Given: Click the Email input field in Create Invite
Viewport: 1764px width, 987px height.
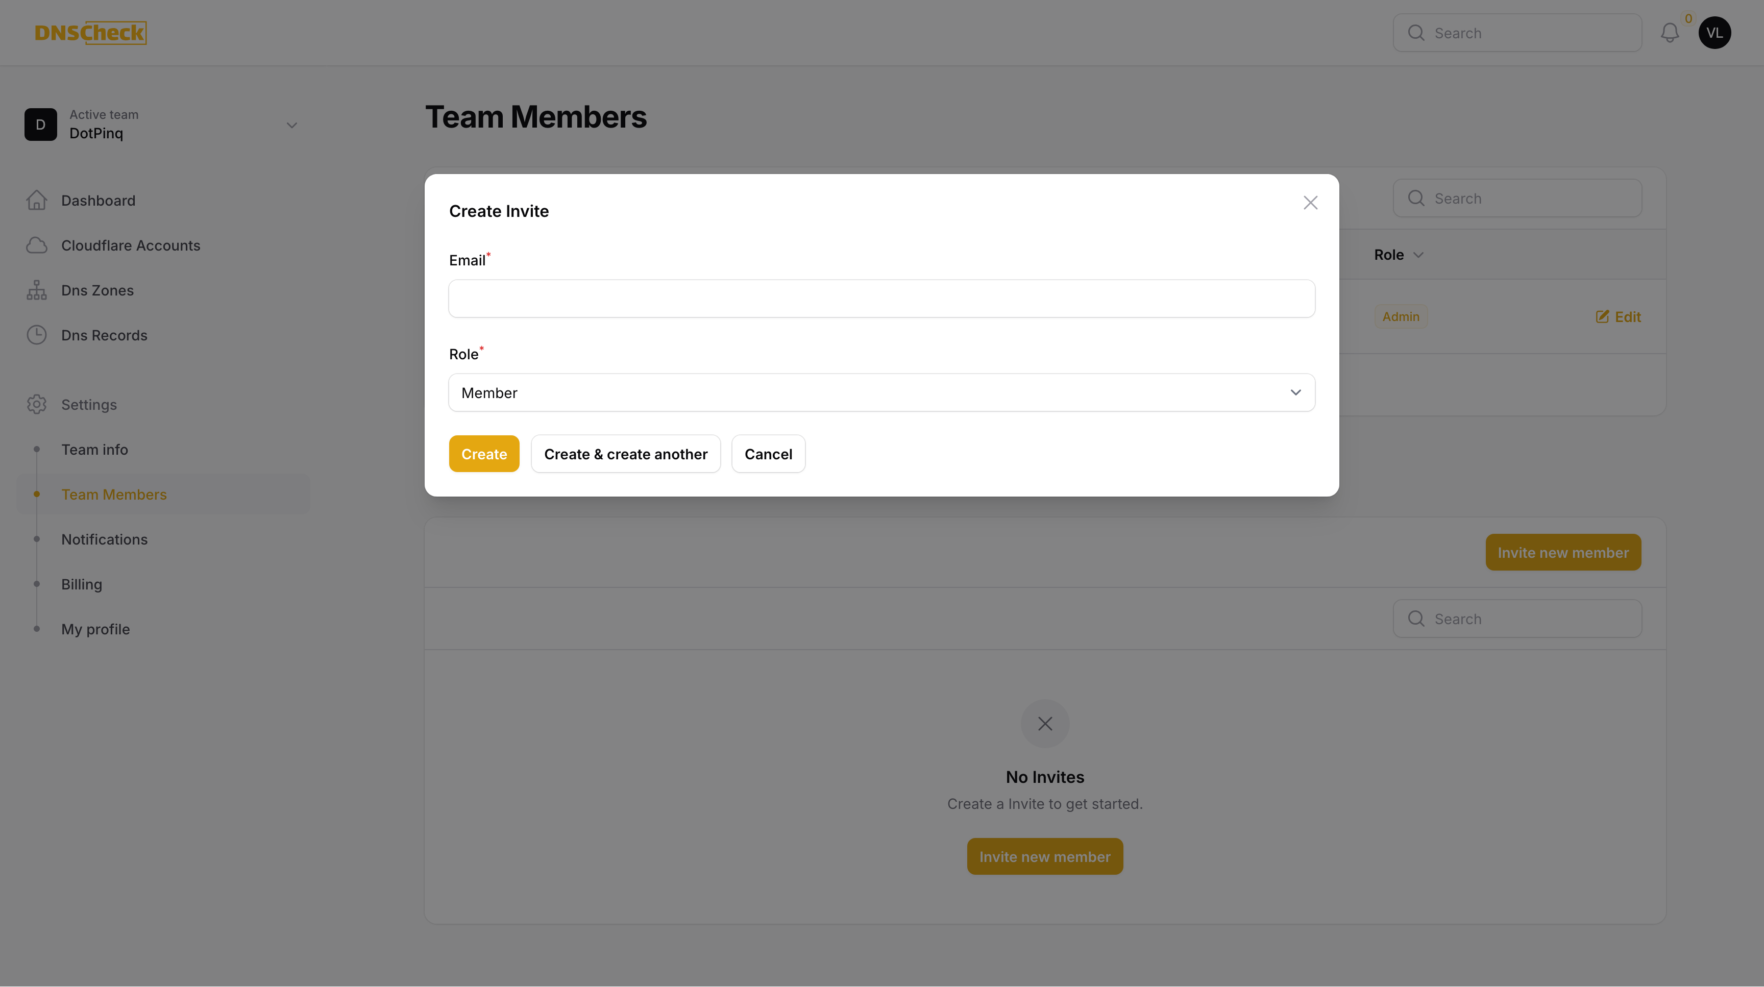Looking at the screenshot, I should click(x=882, y=298).
